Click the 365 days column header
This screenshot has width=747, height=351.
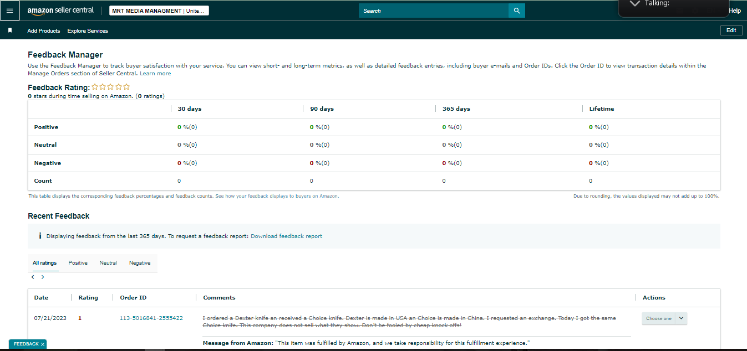click(x=456, y=109)
